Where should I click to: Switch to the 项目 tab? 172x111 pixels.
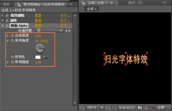point(6,4)
